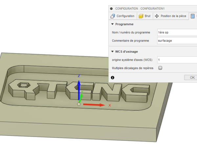Image resolution: width=197 pixels, height=147 pixels.
Task: Click the info icon at dialog bottom
Action: [113, 77]
